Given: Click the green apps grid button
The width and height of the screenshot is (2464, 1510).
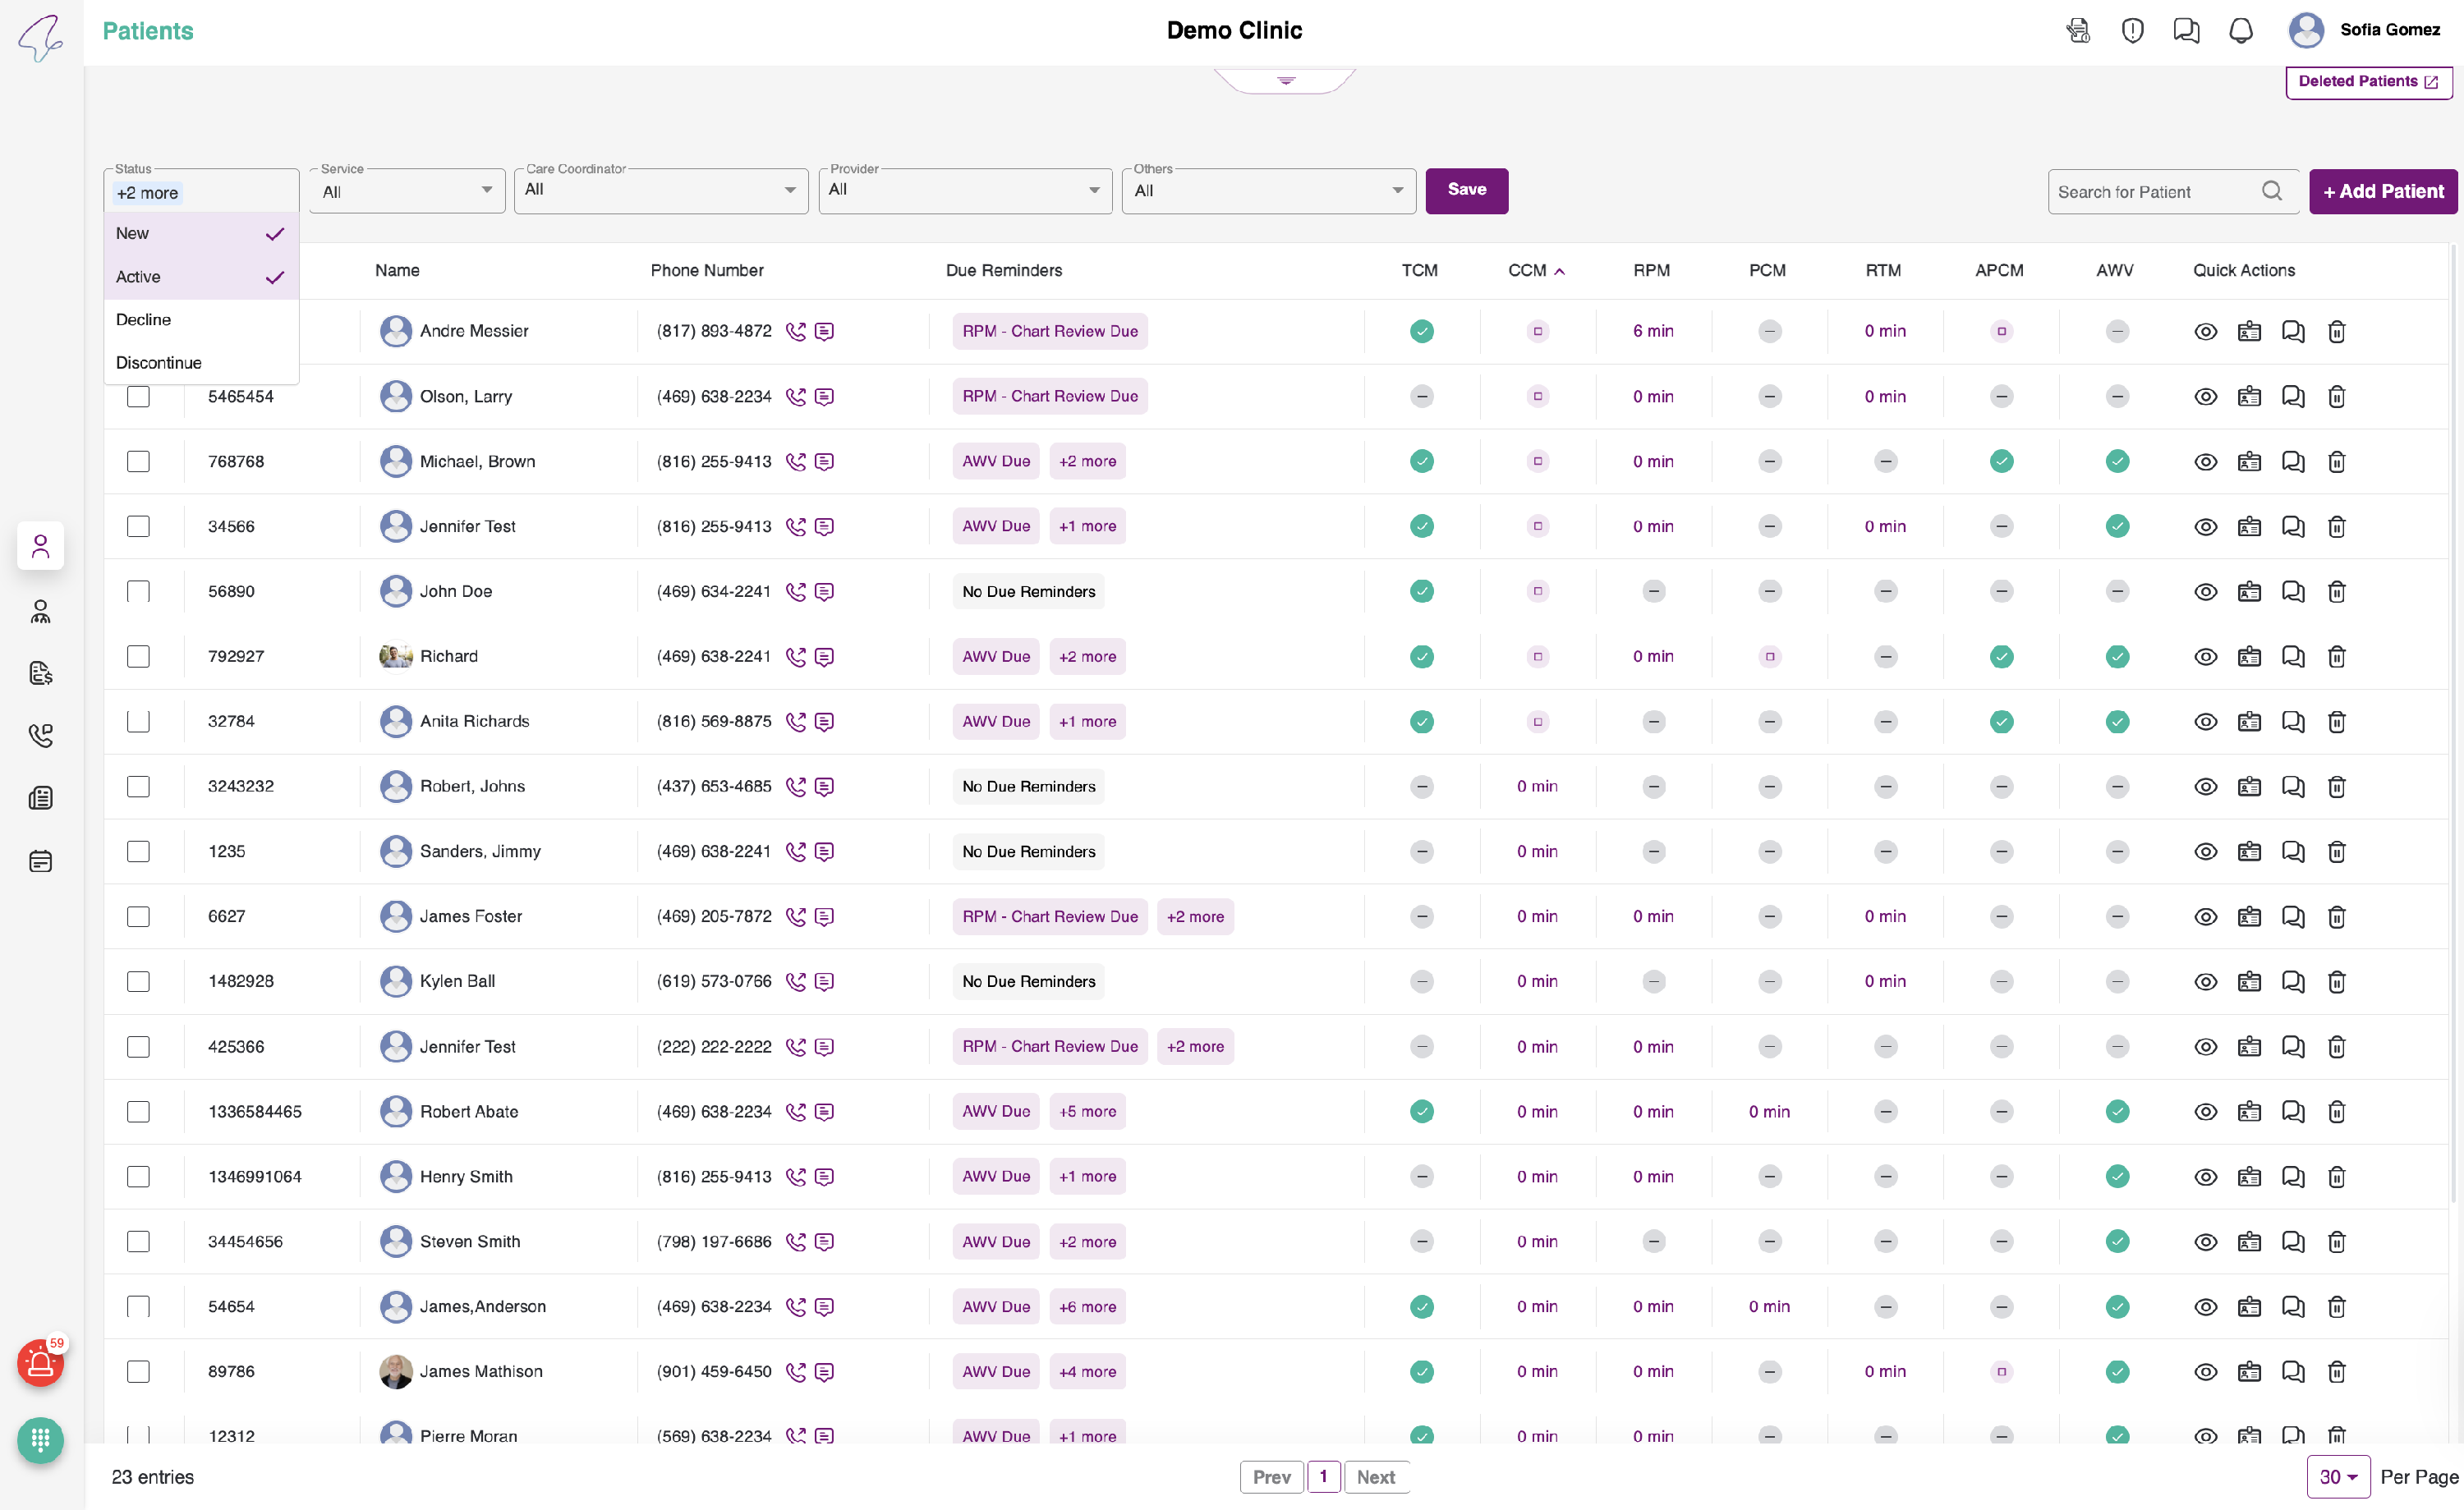Looking at the screenshot, I should (x=40, y=1440).
